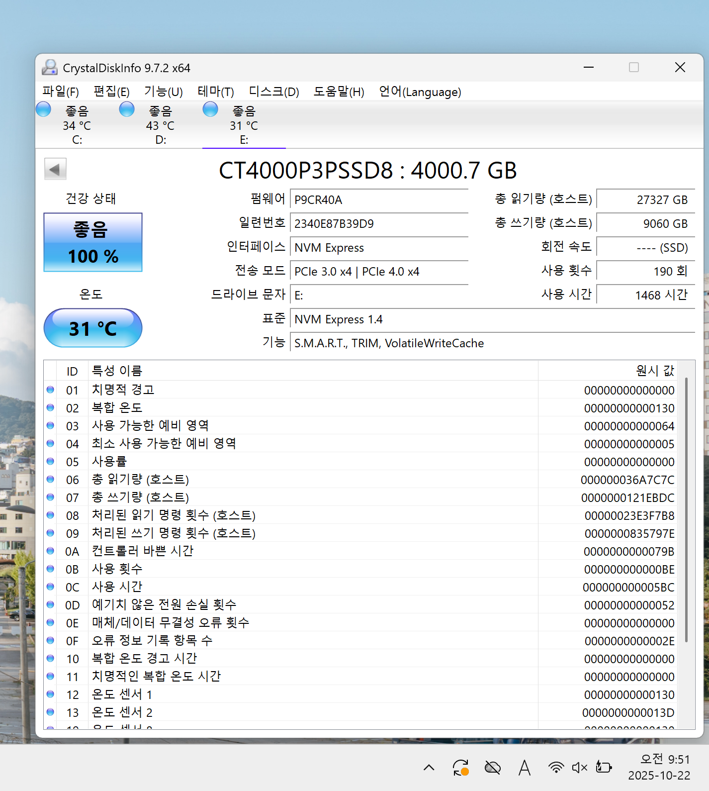The image size is (709, 791).
Task: Open the Wi-Fi network tray icon
Action: click(555, 768)
